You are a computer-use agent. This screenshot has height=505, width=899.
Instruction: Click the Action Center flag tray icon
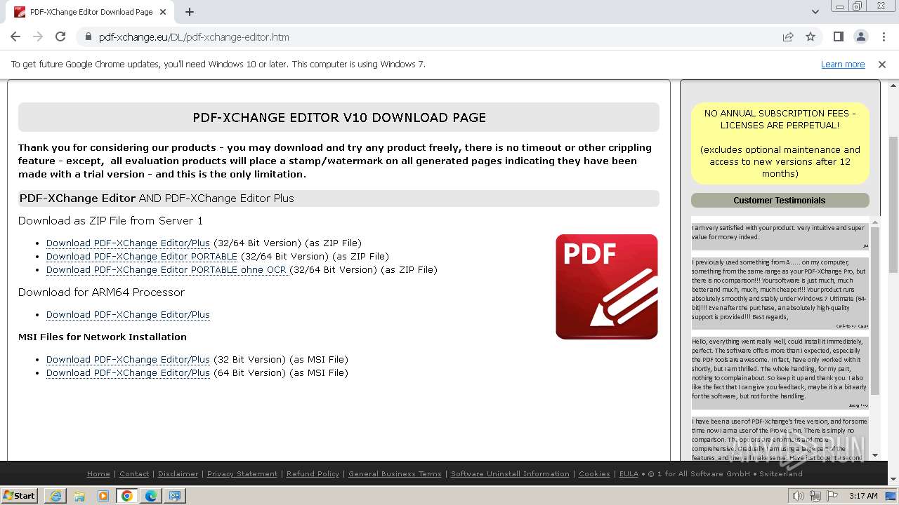tap(832, 495)
